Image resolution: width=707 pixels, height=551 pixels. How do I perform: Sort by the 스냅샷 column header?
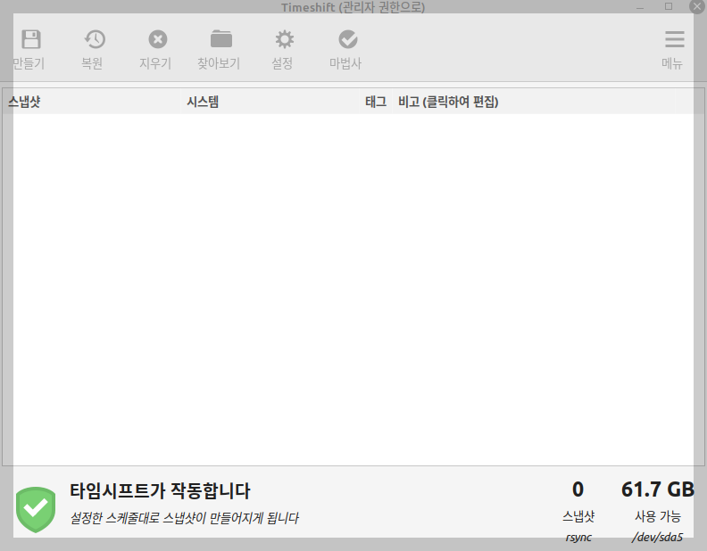click(x=92, y=102)
